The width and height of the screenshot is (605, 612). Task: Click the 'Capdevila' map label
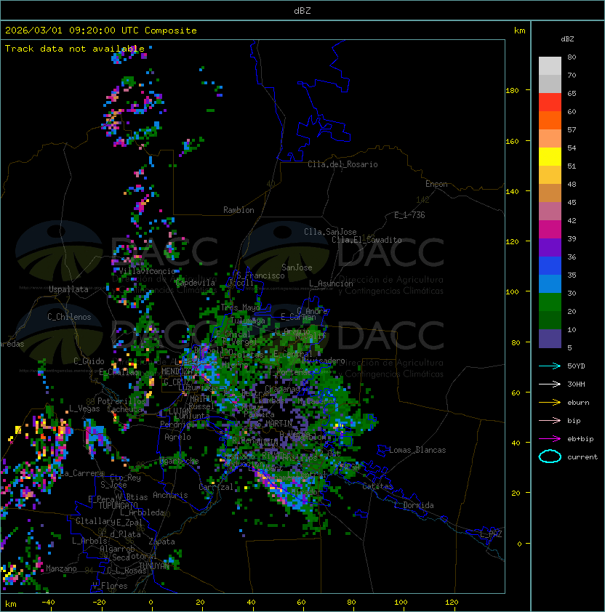coord(196,283)
